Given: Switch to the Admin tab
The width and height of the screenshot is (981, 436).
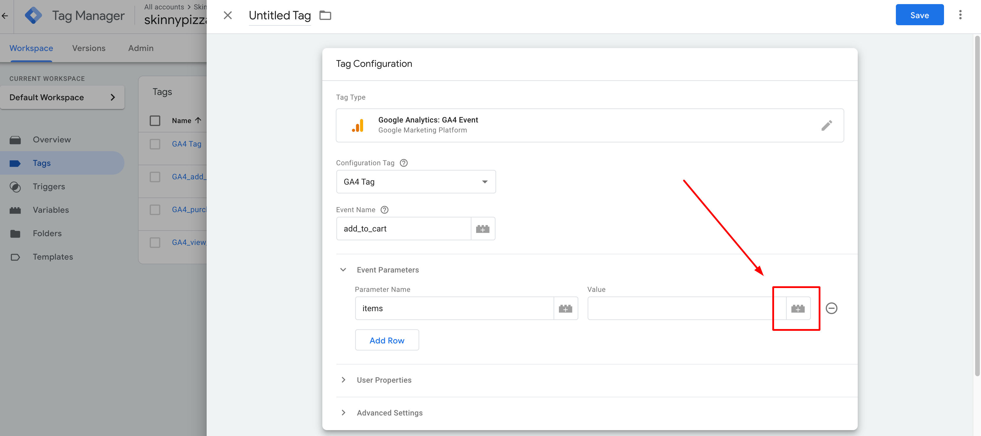Looking at the screenshot, I should [141, 48].
